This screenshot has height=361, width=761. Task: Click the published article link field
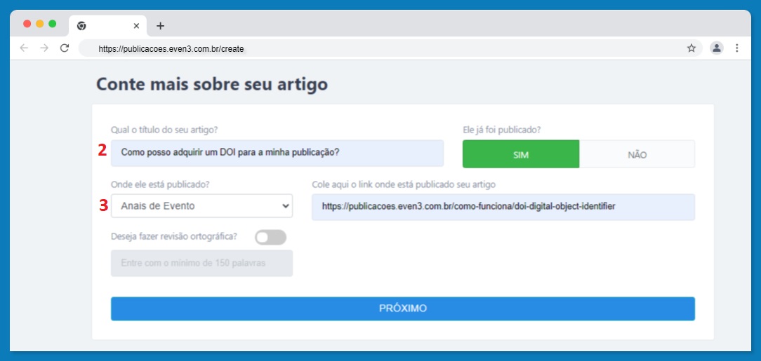click(503, 207)
